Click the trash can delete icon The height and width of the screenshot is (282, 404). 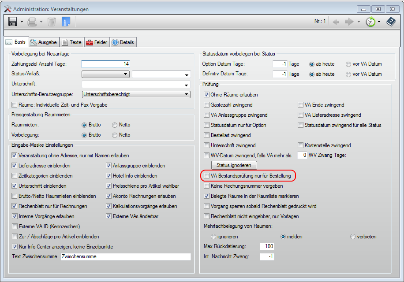pyautogui.click(x=52, y=22)
